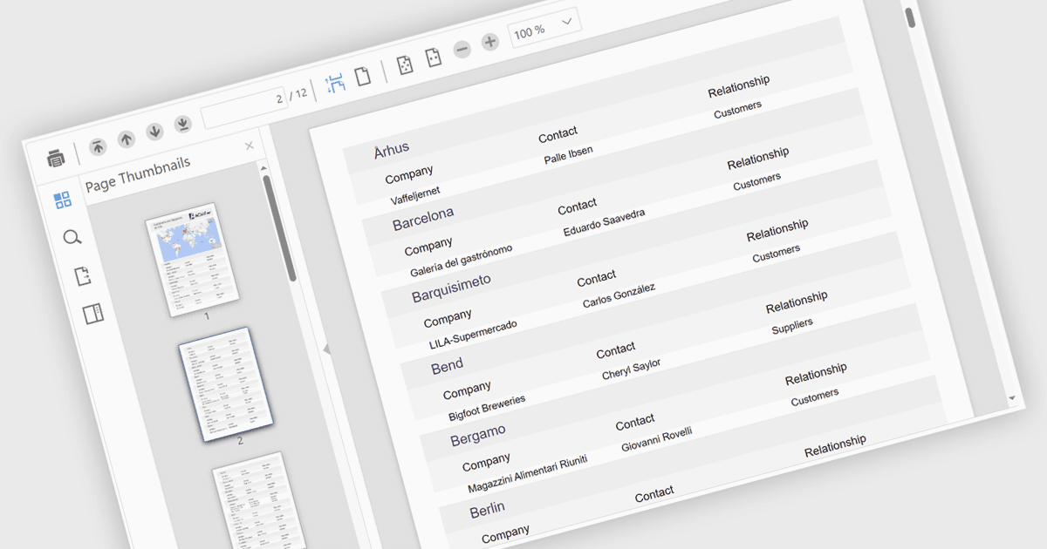
Task: Open the search panel icon
Action: tap(72, 238)
